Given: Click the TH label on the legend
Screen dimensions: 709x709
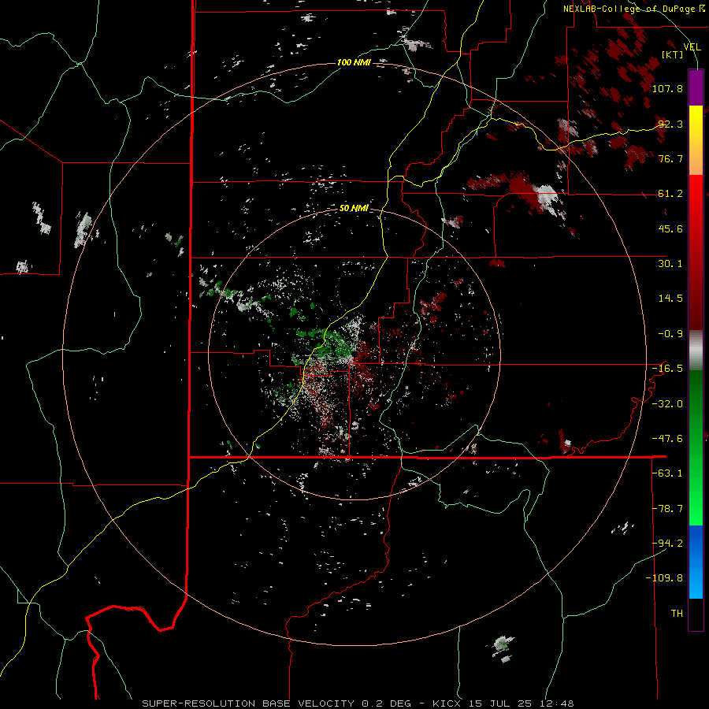Looking at the screenshot, I should pos(677,614).
